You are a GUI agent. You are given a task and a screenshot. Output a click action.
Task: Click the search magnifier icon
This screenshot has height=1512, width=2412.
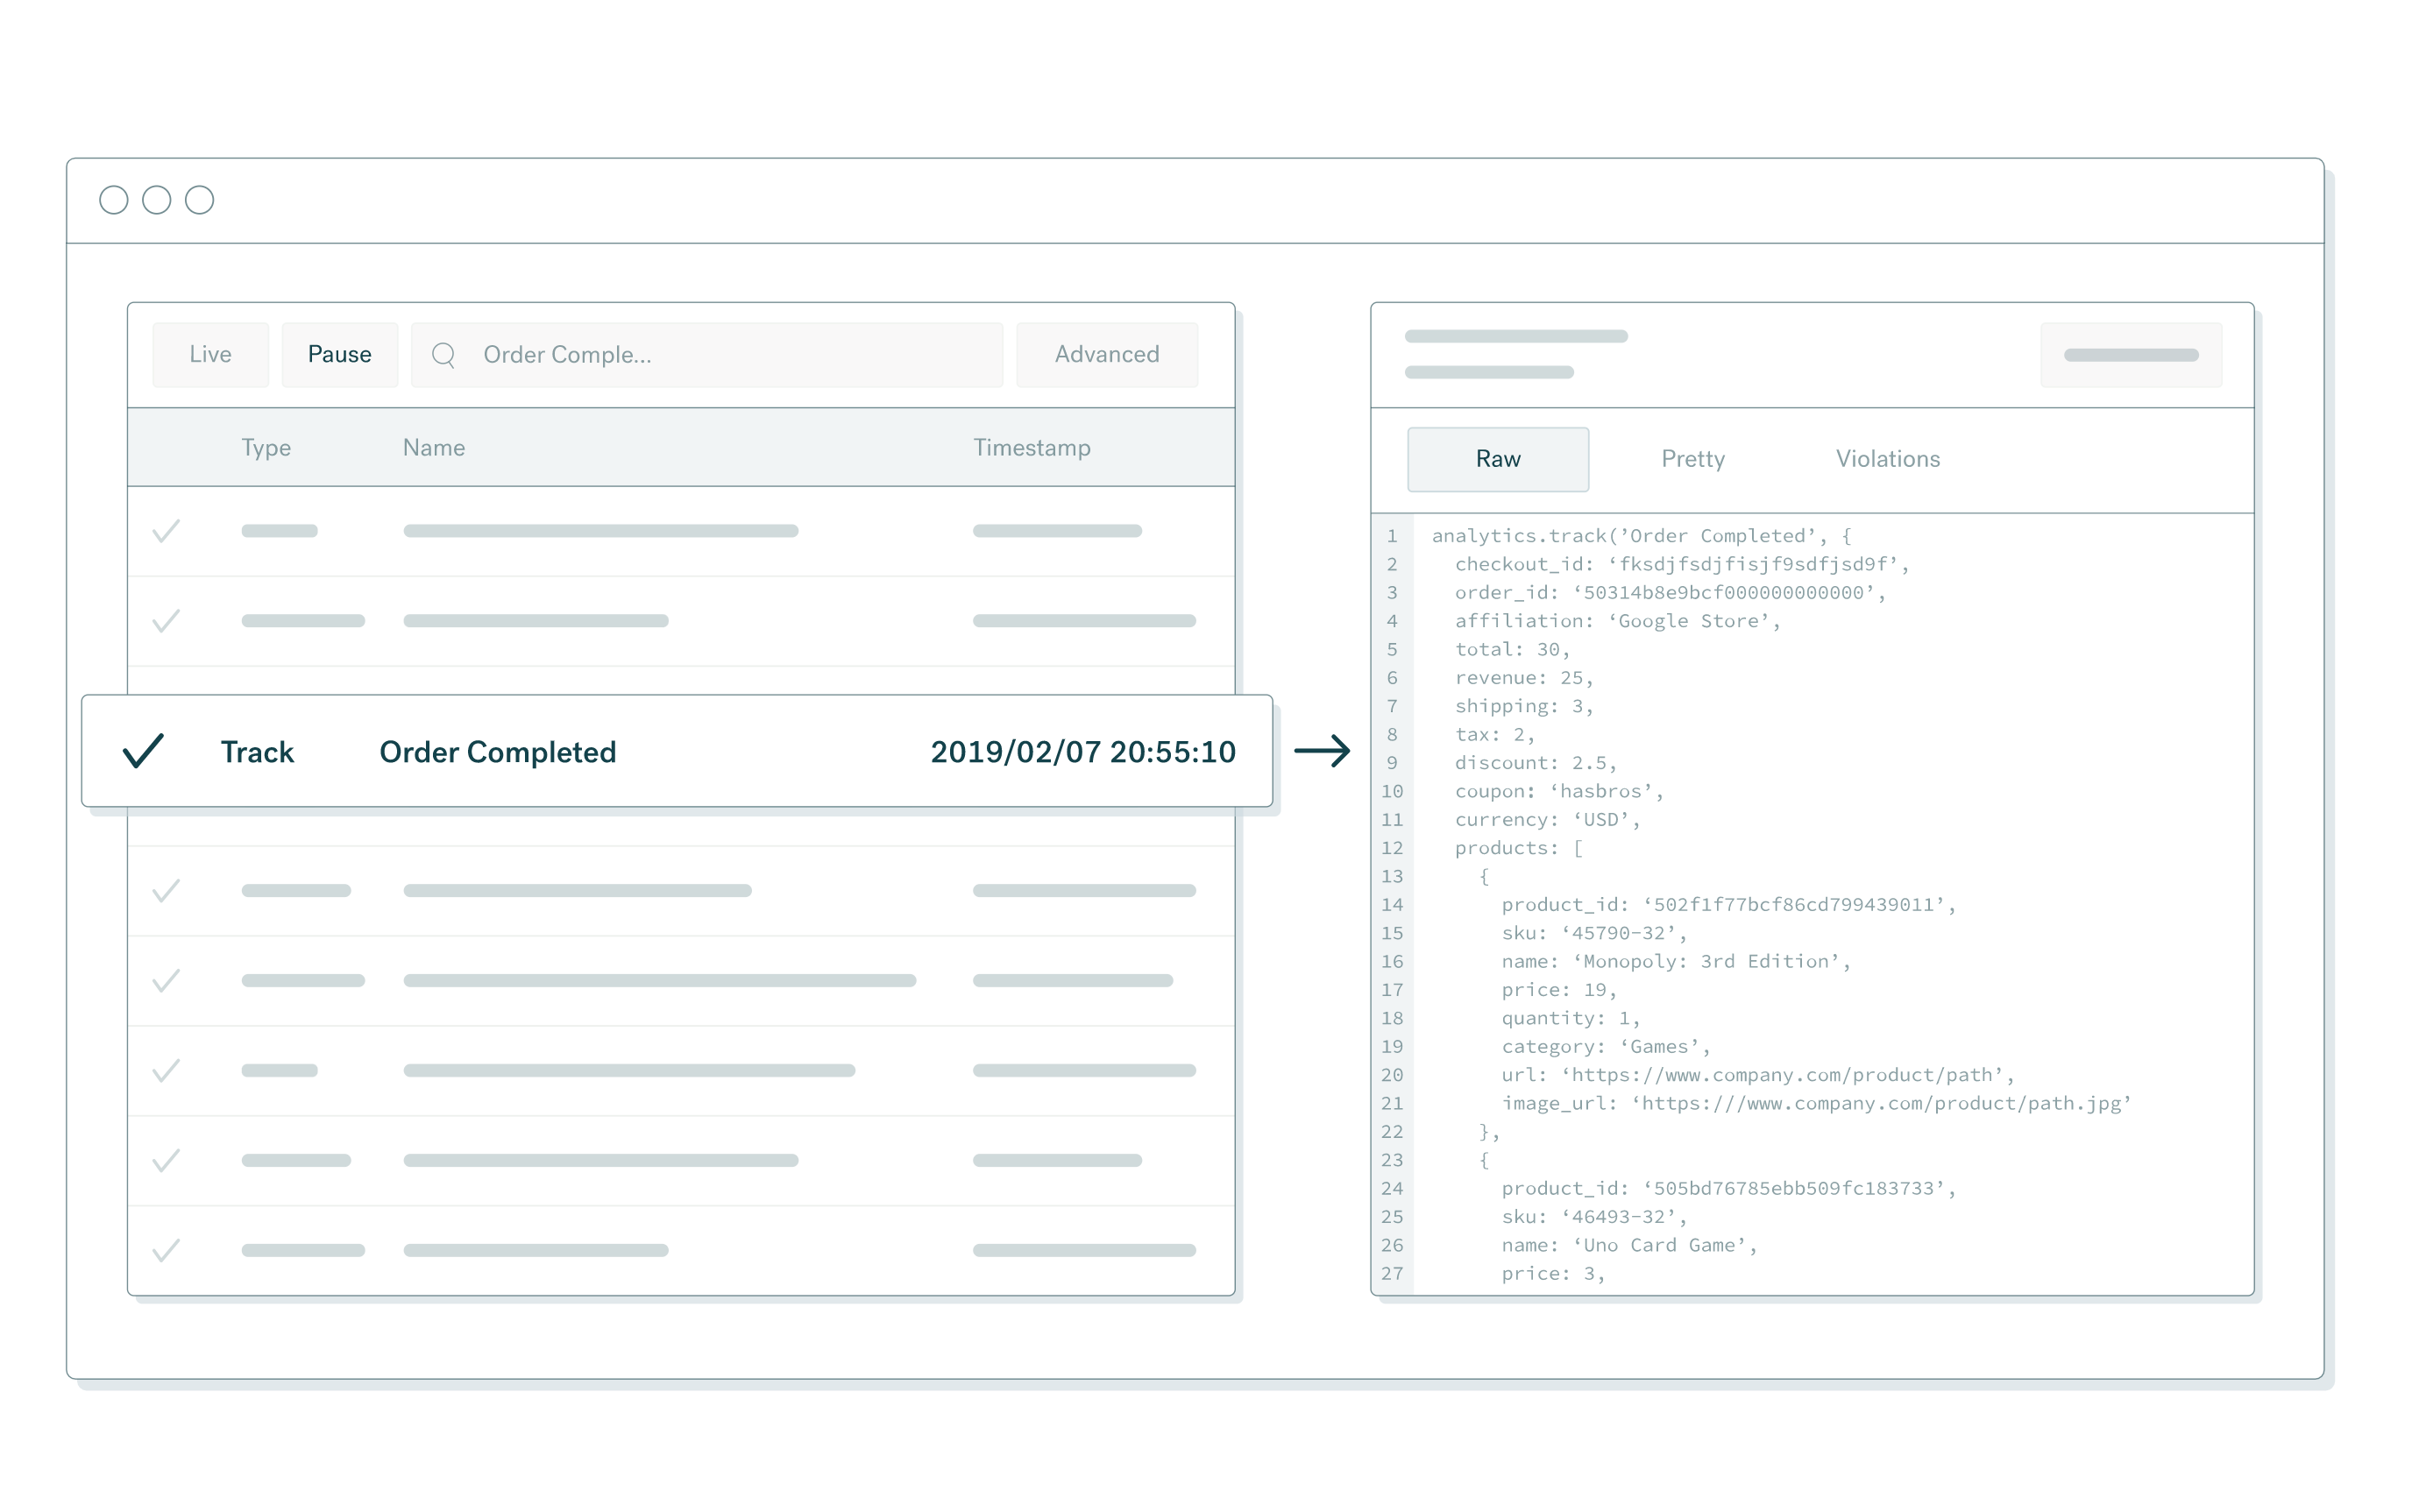point(443,355)
